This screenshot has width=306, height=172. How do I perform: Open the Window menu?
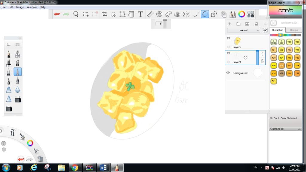[32, 7]
